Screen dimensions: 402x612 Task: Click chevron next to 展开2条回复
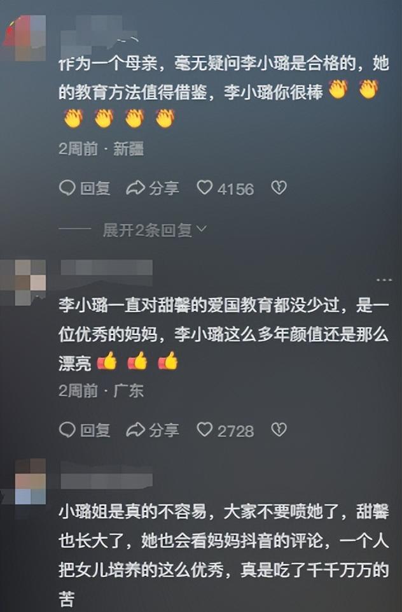(201, 229)
